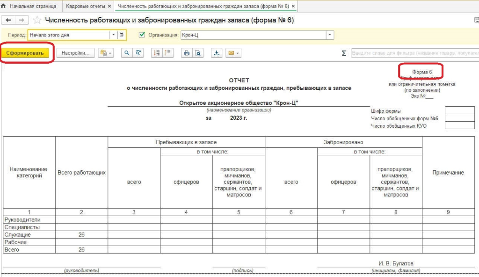Open the report variants dropdown

(x=106, y=53)
